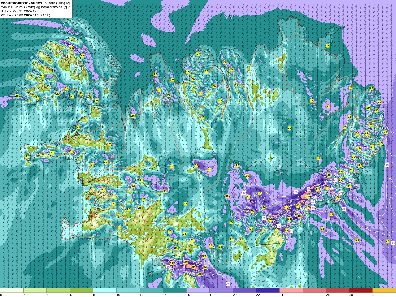Image resolution: width=396 pixels, height=297 pixels.
Task: Pick the olive green 6–8 m/s legend swatch
Action: pyautogui.click(x=82, y=291)
